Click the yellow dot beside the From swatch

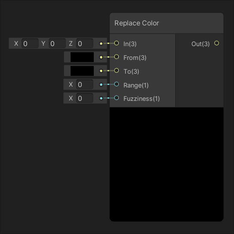[x=101, y=57]
